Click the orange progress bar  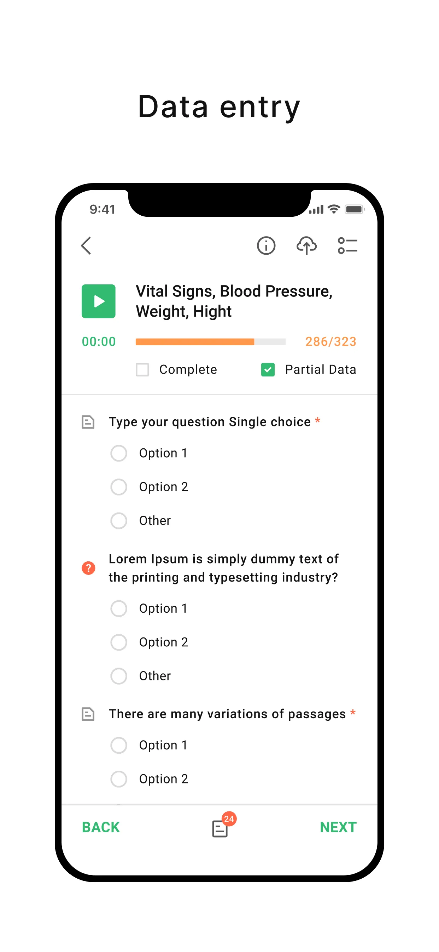tap(211, 342)
